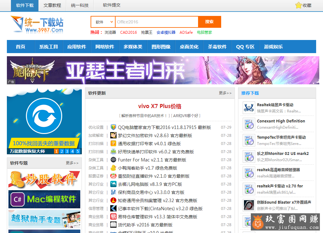
Task: Switch to the 软件下载 top tab
Action: 25,5
